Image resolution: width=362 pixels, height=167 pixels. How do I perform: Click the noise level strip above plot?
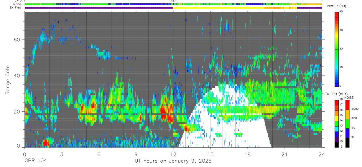point(173,4)
